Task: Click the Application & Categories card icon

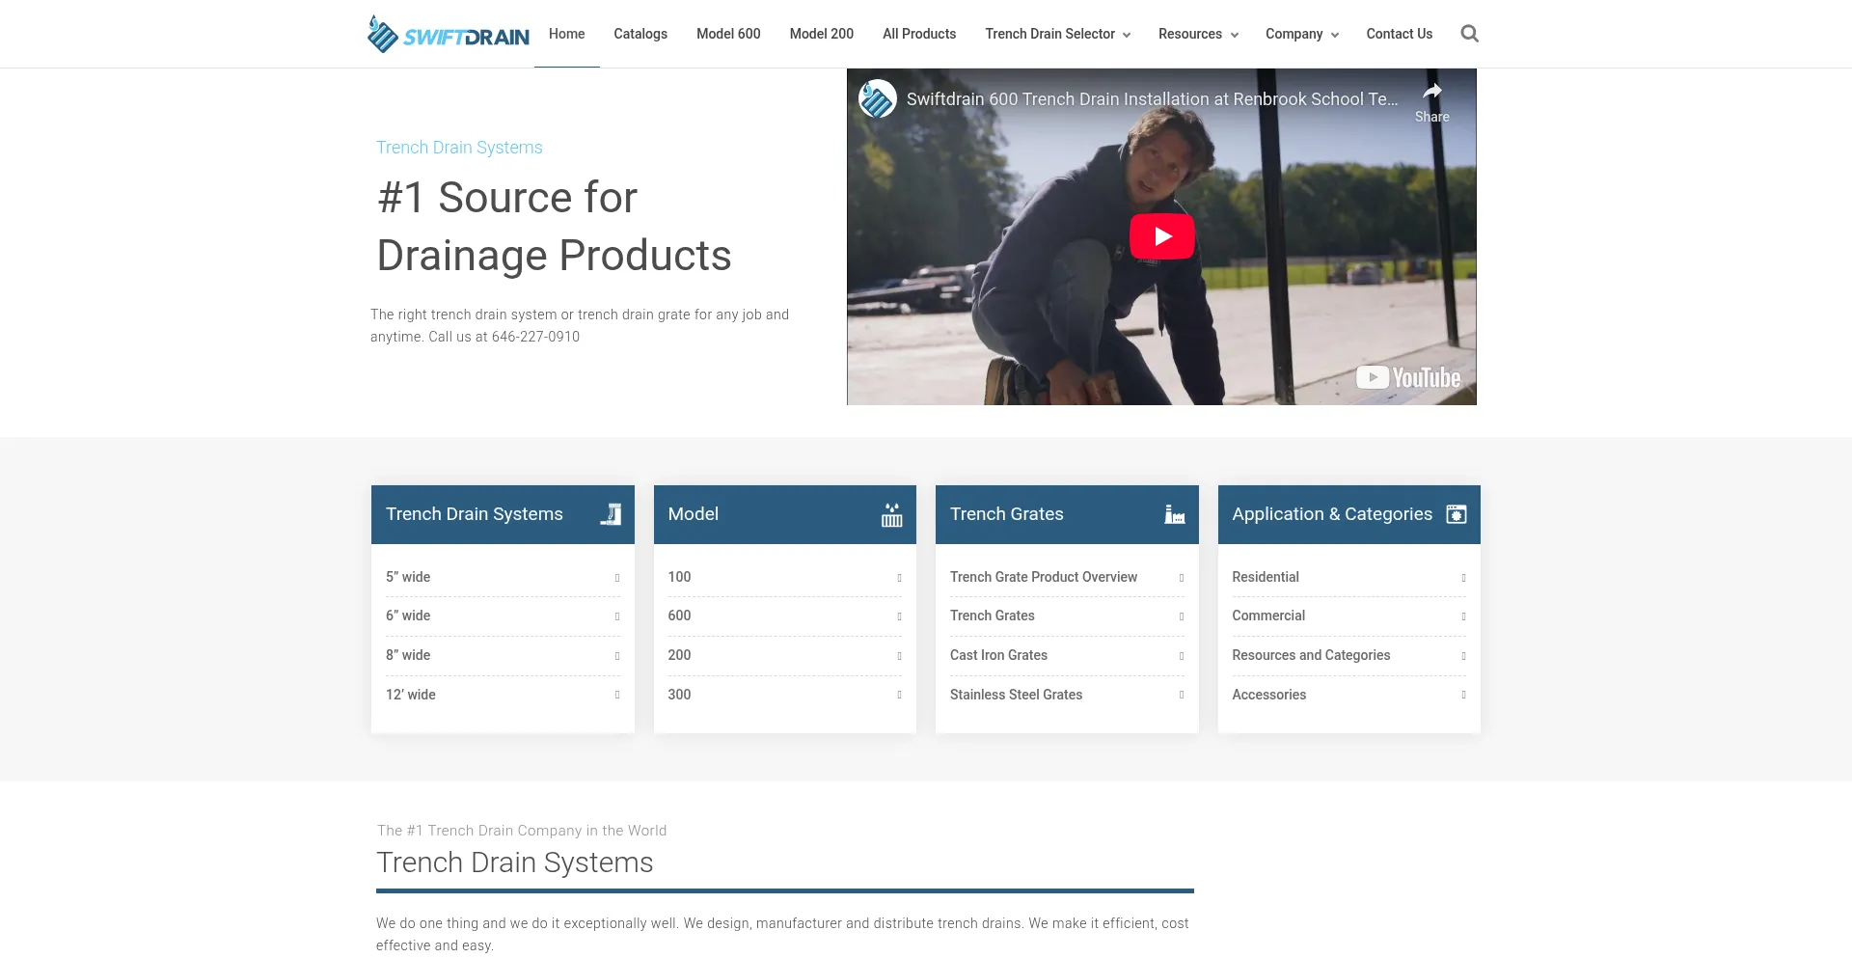Action: click(1456, 514)
